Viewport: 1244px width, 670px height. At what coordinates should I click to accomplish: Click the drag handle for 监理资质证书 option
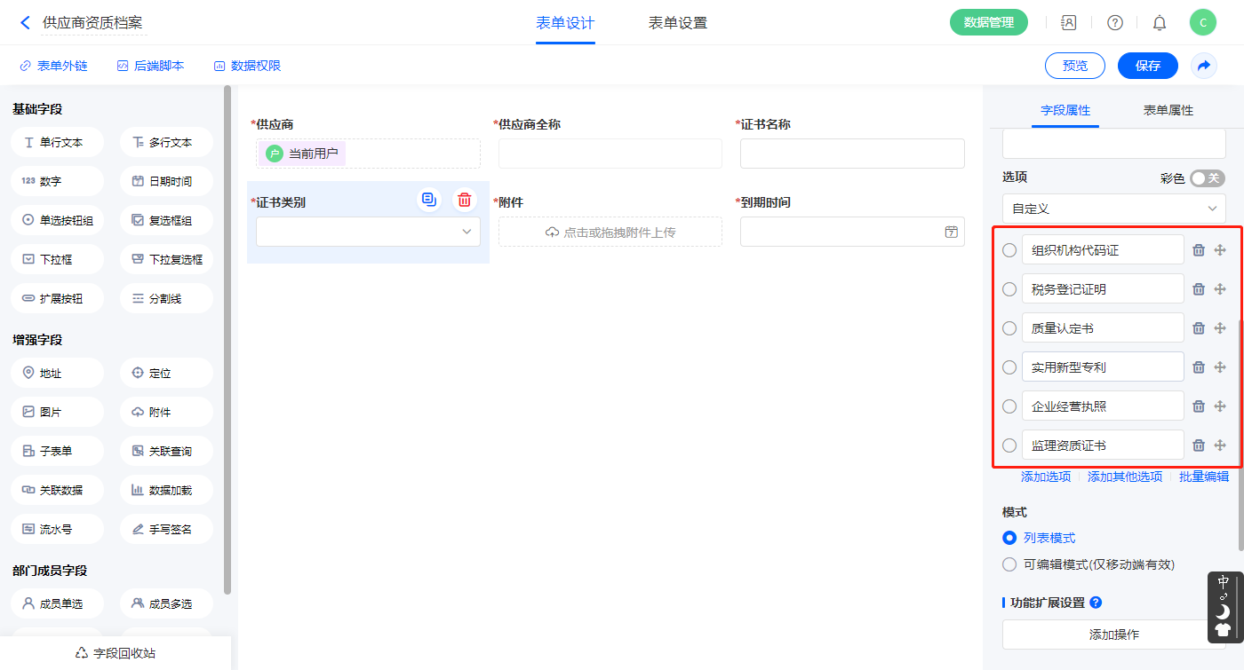1220,445
